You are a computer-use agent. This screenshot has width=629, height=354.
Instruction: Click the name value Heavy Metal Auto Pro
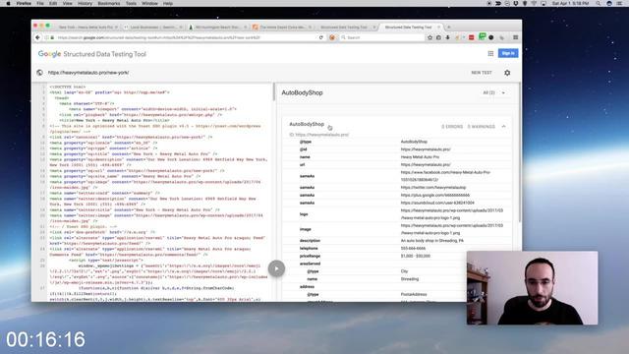coord(420,157)
